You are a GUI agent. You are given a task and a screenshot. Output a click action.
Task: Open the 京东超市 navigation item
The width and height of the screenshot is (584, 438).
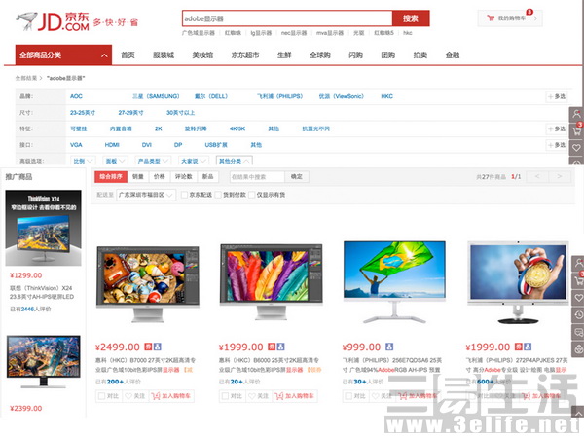[245, 55]
